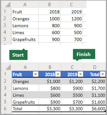Click the table resize handle at bottom-right corner

click(105, 111)
